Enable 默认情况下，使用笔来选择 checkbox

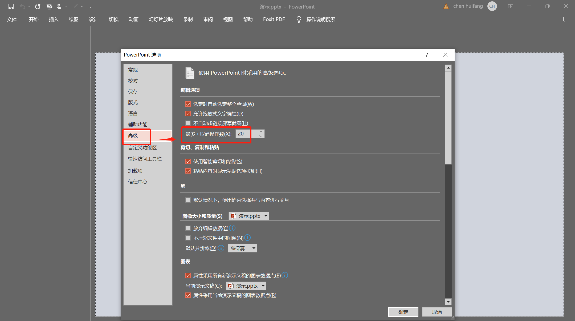tap(188, 200)
